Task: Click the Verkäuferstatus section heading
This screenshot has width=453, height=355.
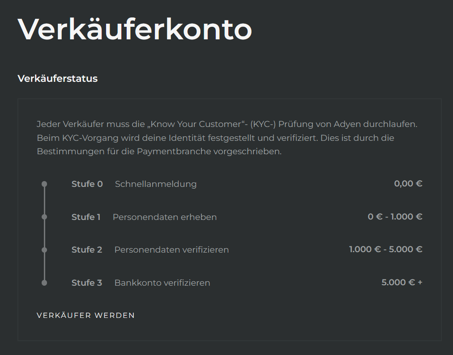Action: (57, 79)
